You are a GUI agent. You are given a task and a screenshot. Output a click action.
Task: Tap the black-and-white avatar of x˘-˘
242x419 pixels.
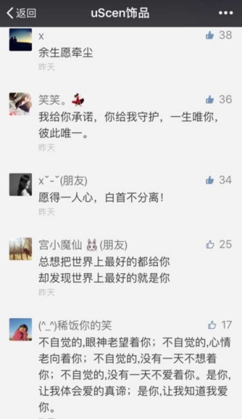point(21,185)
